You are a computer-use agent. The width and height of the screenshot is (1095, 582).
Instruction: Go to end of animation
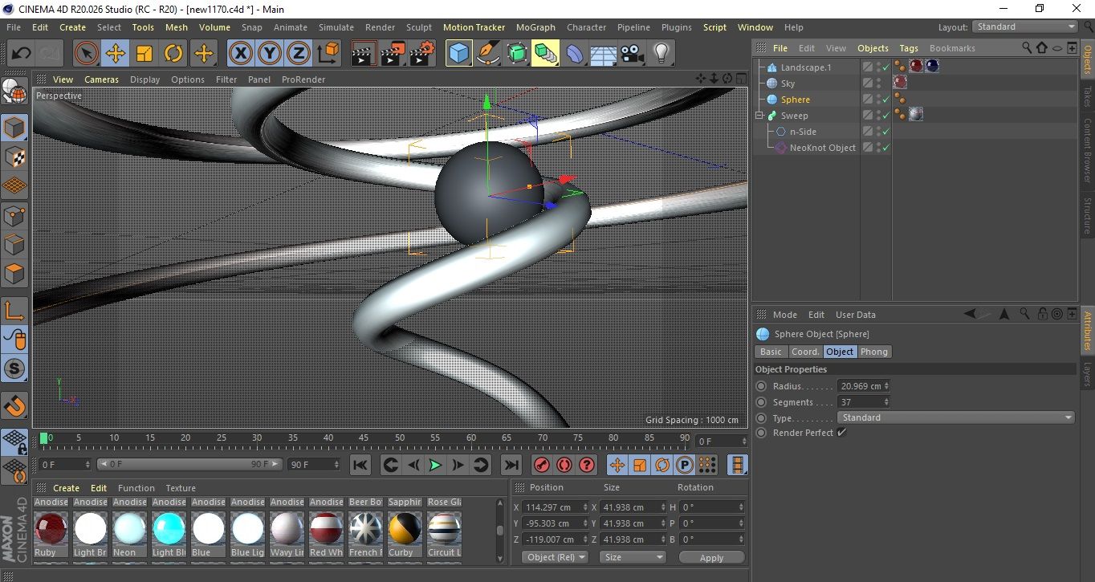coord(511,465)
